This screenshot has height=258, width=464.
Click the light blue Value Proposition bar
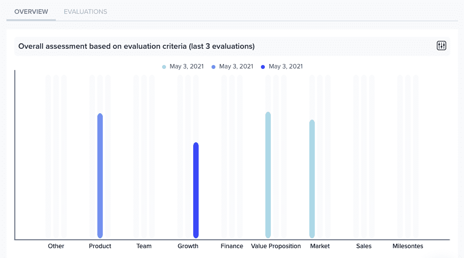click(x=268, y=175)
